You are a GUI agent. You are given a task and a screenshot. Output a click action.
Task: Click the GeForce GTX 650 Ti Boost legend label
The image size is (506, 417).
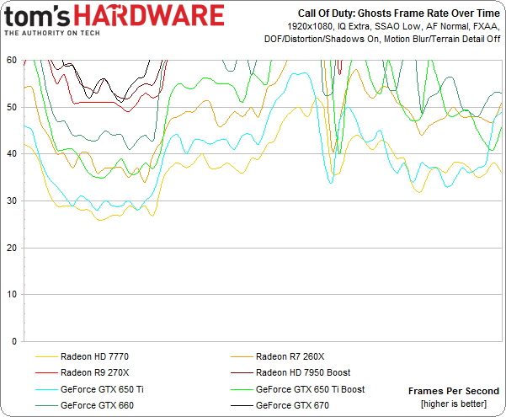click(x=310, y=389)
